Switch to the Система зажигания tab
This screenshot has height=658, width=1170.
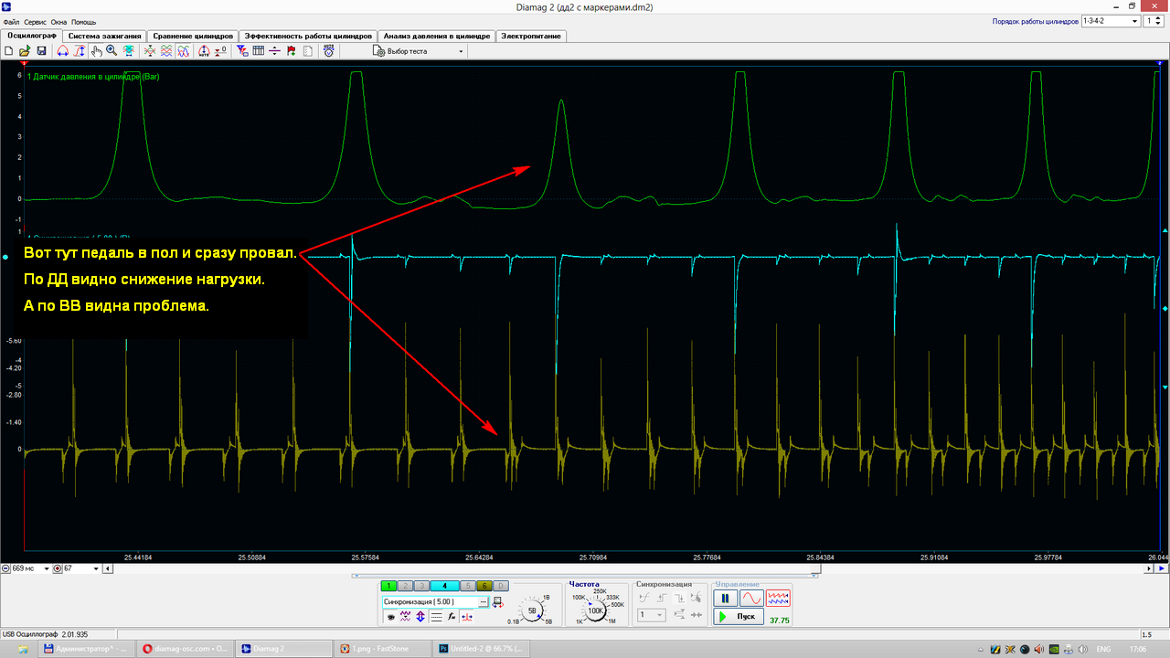(105, 36)
